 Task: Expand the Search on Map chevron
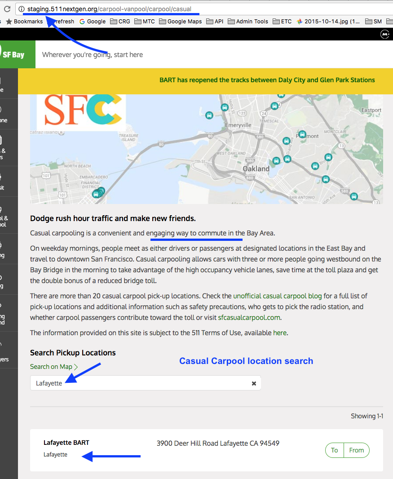[76, 367]
